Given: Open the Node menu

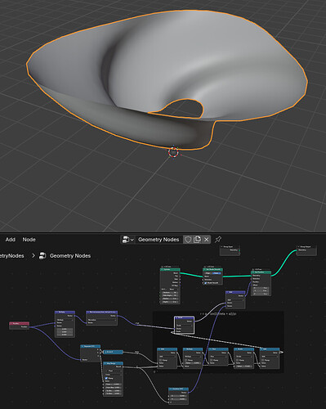Looking at the screenshot, I should (29, 240).
